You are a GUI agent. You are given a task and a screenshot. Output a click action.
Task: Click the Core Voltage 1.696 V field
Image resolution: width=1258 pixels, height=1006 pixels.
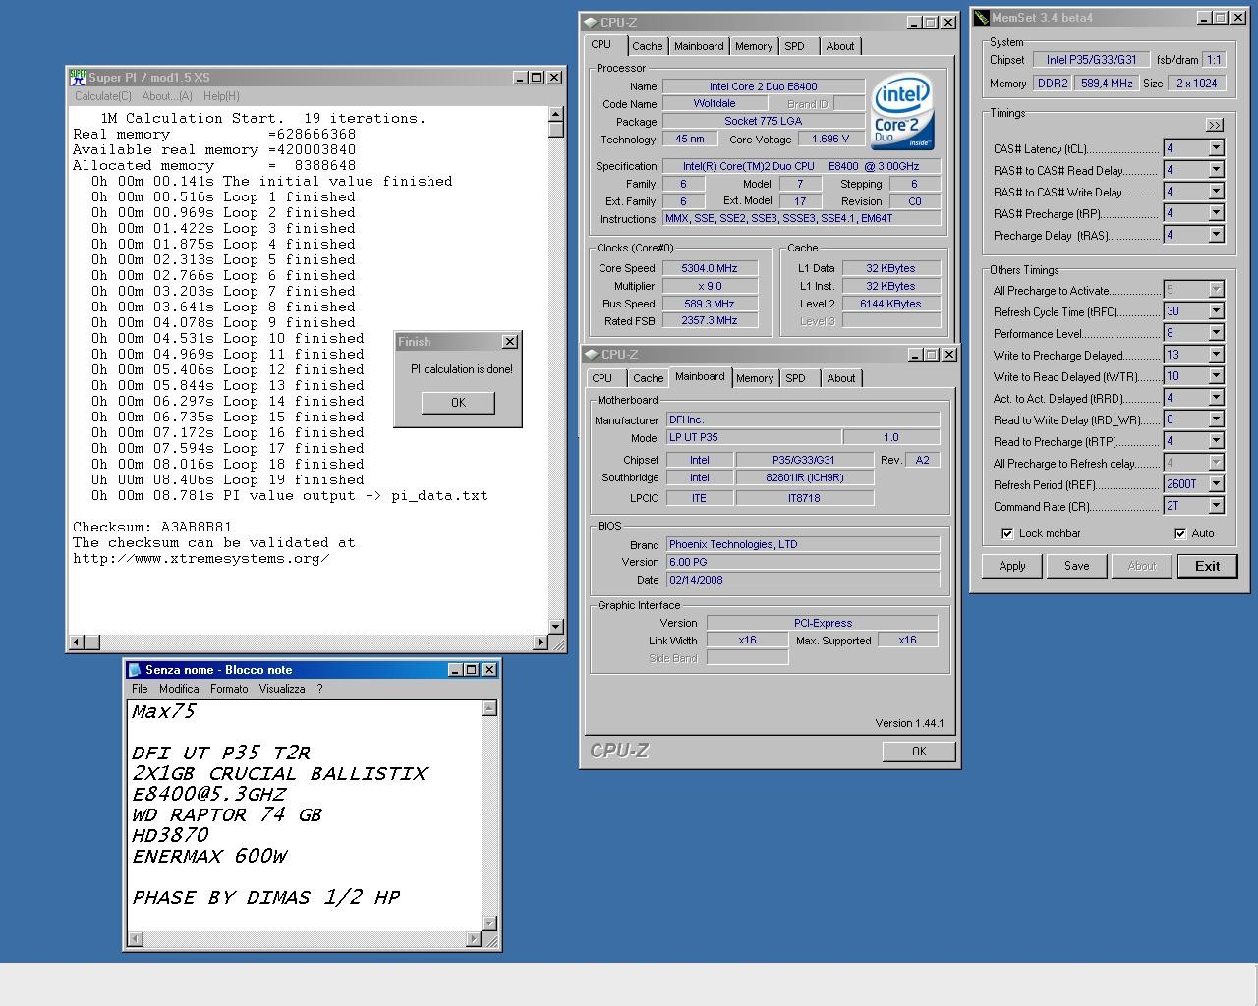pos(831,139)
